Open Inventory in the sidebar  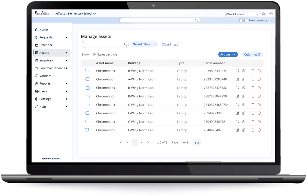[46, 60]
